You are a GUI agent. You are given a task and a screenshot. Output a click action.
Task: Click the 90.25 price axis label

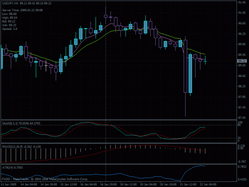coord(242,34)
